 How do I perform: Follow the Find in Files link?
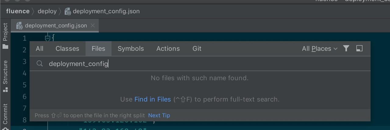(153, 99)
